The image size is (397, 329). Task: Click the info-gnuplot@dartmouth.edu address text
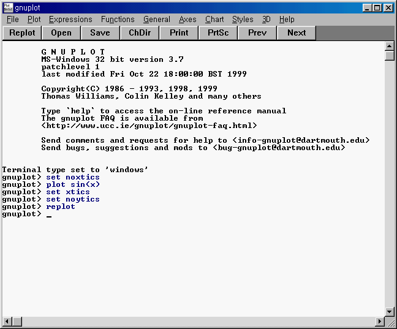(x=301, y=140)
